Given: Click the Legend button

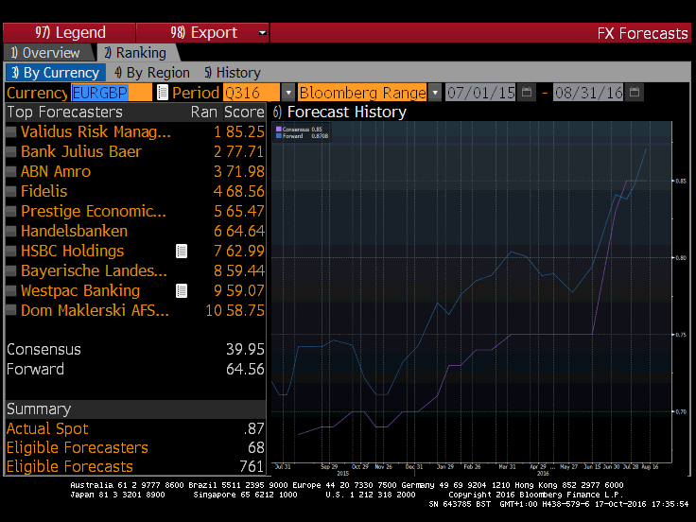Looking at the screenshot, I should tap(69, 33).
